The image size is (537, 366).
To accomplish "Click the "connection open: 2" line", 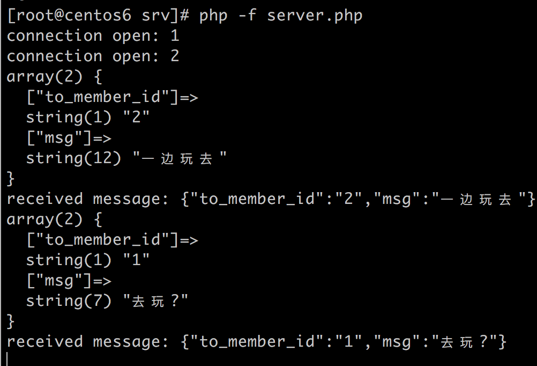I will (x=93, y=56).
